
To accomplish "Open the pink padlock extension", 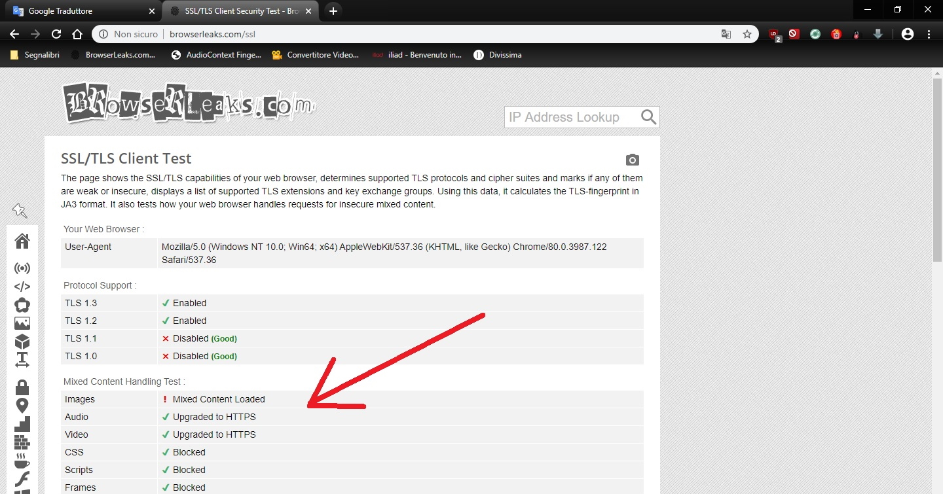I will coord(857,35).
